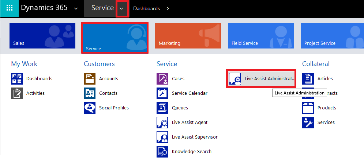Image resolution: width=364 pixels, height=167 pixels.
Task: Click the Activities clipboard icon
Action: click(x=17, y=93)
